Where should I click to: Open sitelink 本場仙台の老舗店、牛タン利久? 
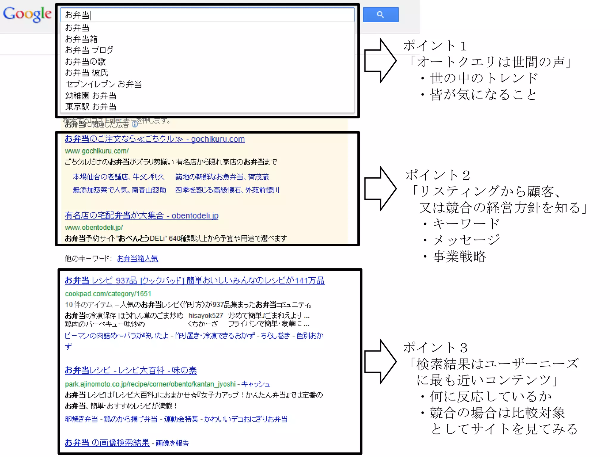[x=119, y=177]
